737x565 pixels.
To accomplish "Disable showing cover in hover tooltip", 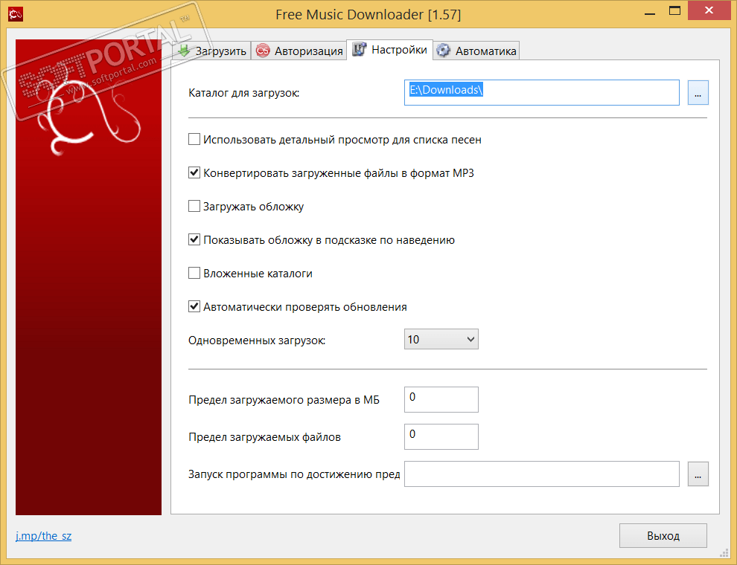I will point(194,240).
